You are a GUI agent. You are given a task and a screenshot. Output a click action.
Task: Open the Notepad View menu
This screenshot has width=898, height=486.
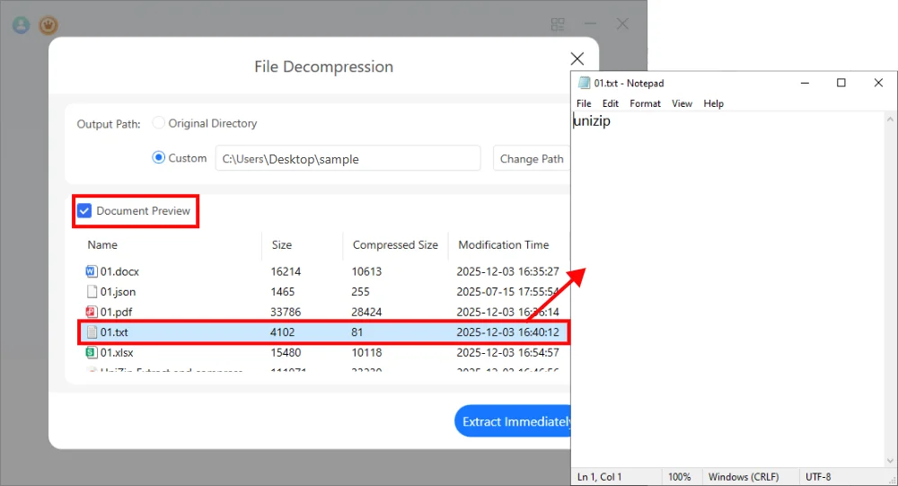pos(682,104)
